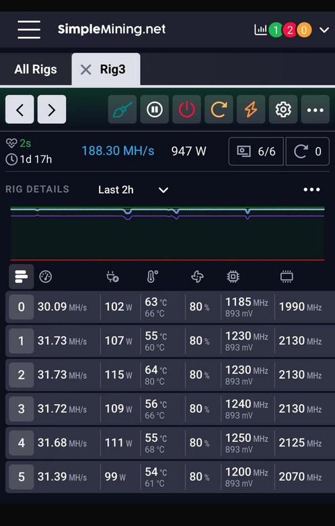The height and width of the screenshot is (526, 335).
Task: Click the 31.68 MH/s hashrate cell
Action: 62,442
